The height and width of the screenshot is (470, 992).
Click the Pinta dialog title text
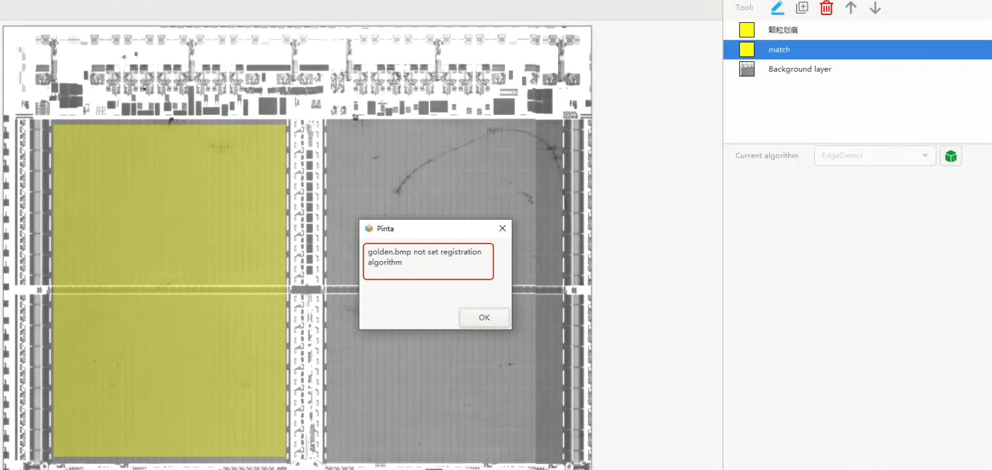click(386, 228)
